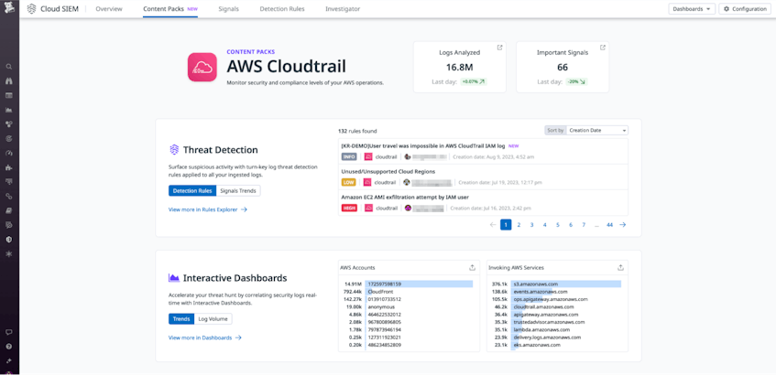Viewport: 776px width, 375px height.
Task: Open the question mark help icon
Action: 9,347
